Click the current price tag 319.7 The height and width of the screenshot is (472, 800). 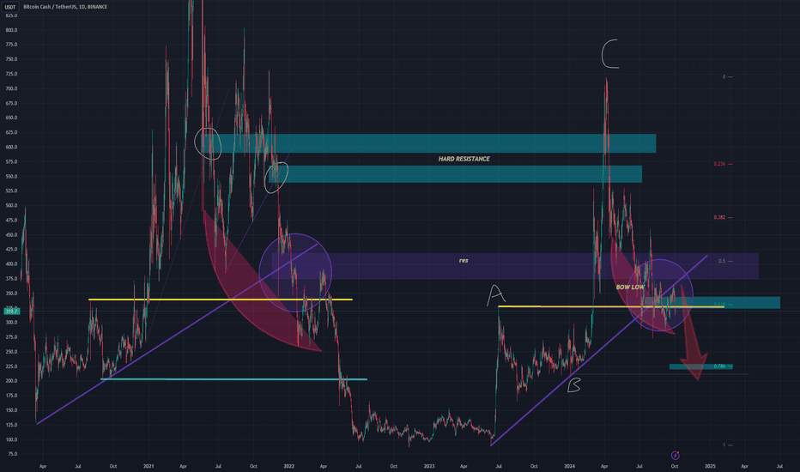[10, 311]
